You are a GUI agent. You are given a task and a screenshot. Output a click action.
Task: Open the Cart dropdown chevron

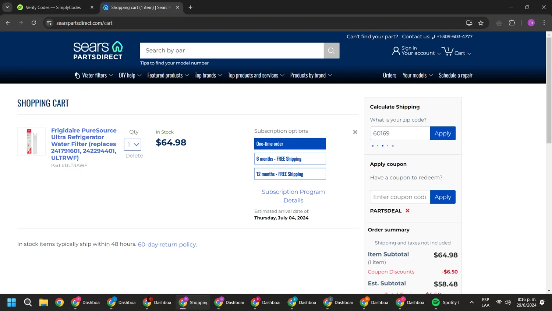[x=469, y=53]
